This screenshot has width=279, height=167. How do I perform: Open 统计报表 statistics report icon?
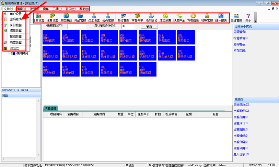pyautogui.click(x=221, y=18)
